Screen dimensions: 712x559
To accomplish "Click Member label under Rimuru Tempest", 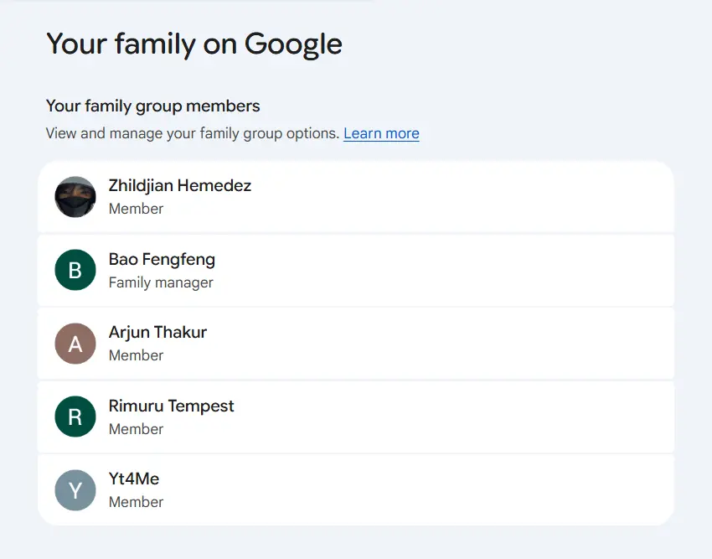I will [136, 429].
